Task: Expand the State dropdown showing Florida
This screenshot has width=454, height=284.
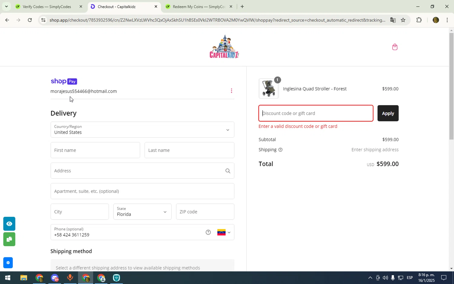Action: (142, 212)
